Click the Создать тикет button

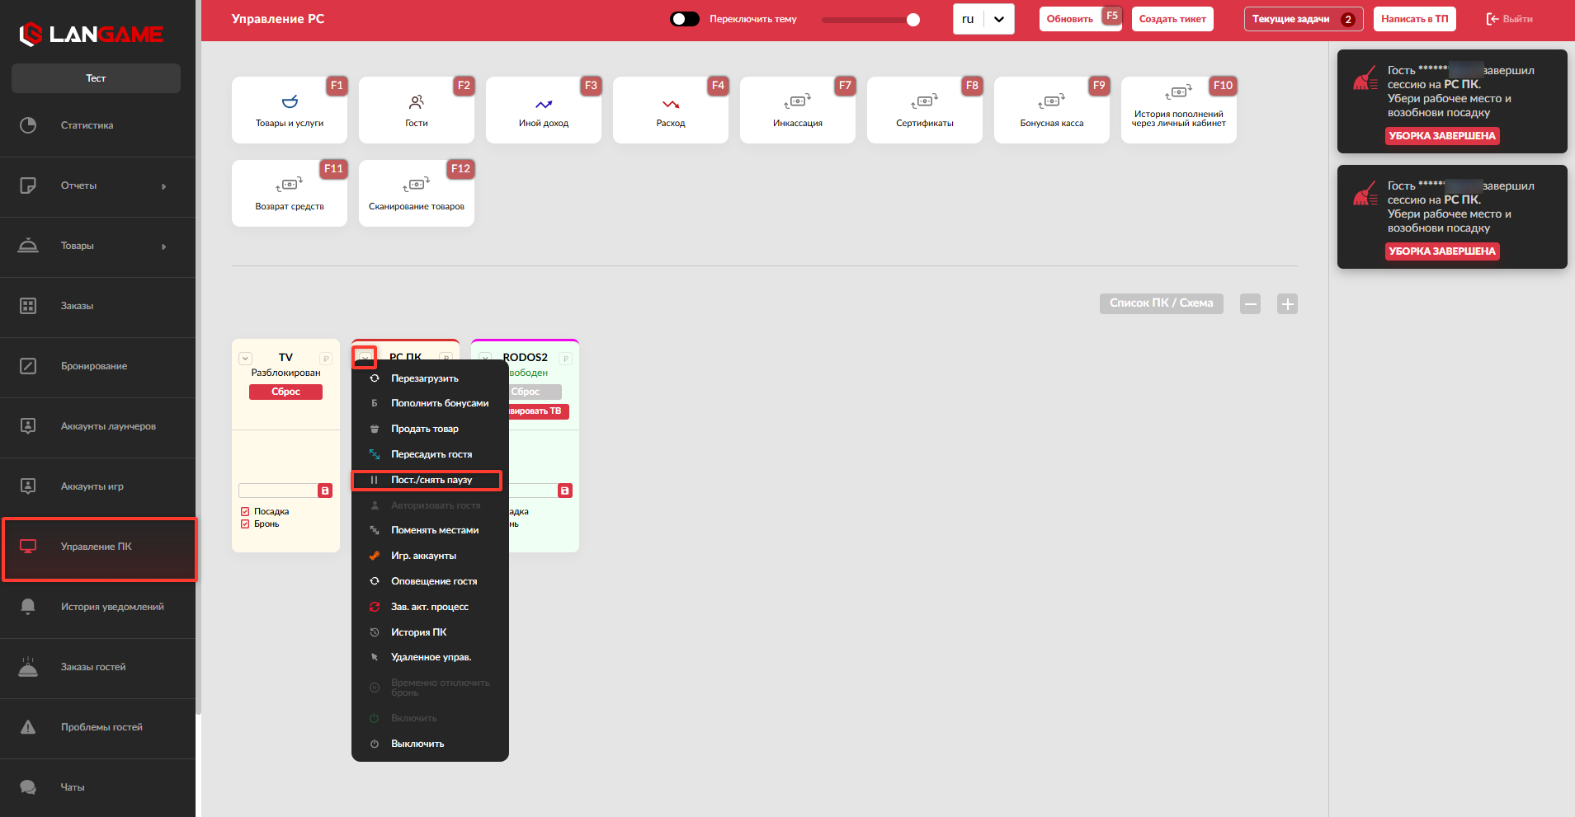click(x=1172, y=19)
